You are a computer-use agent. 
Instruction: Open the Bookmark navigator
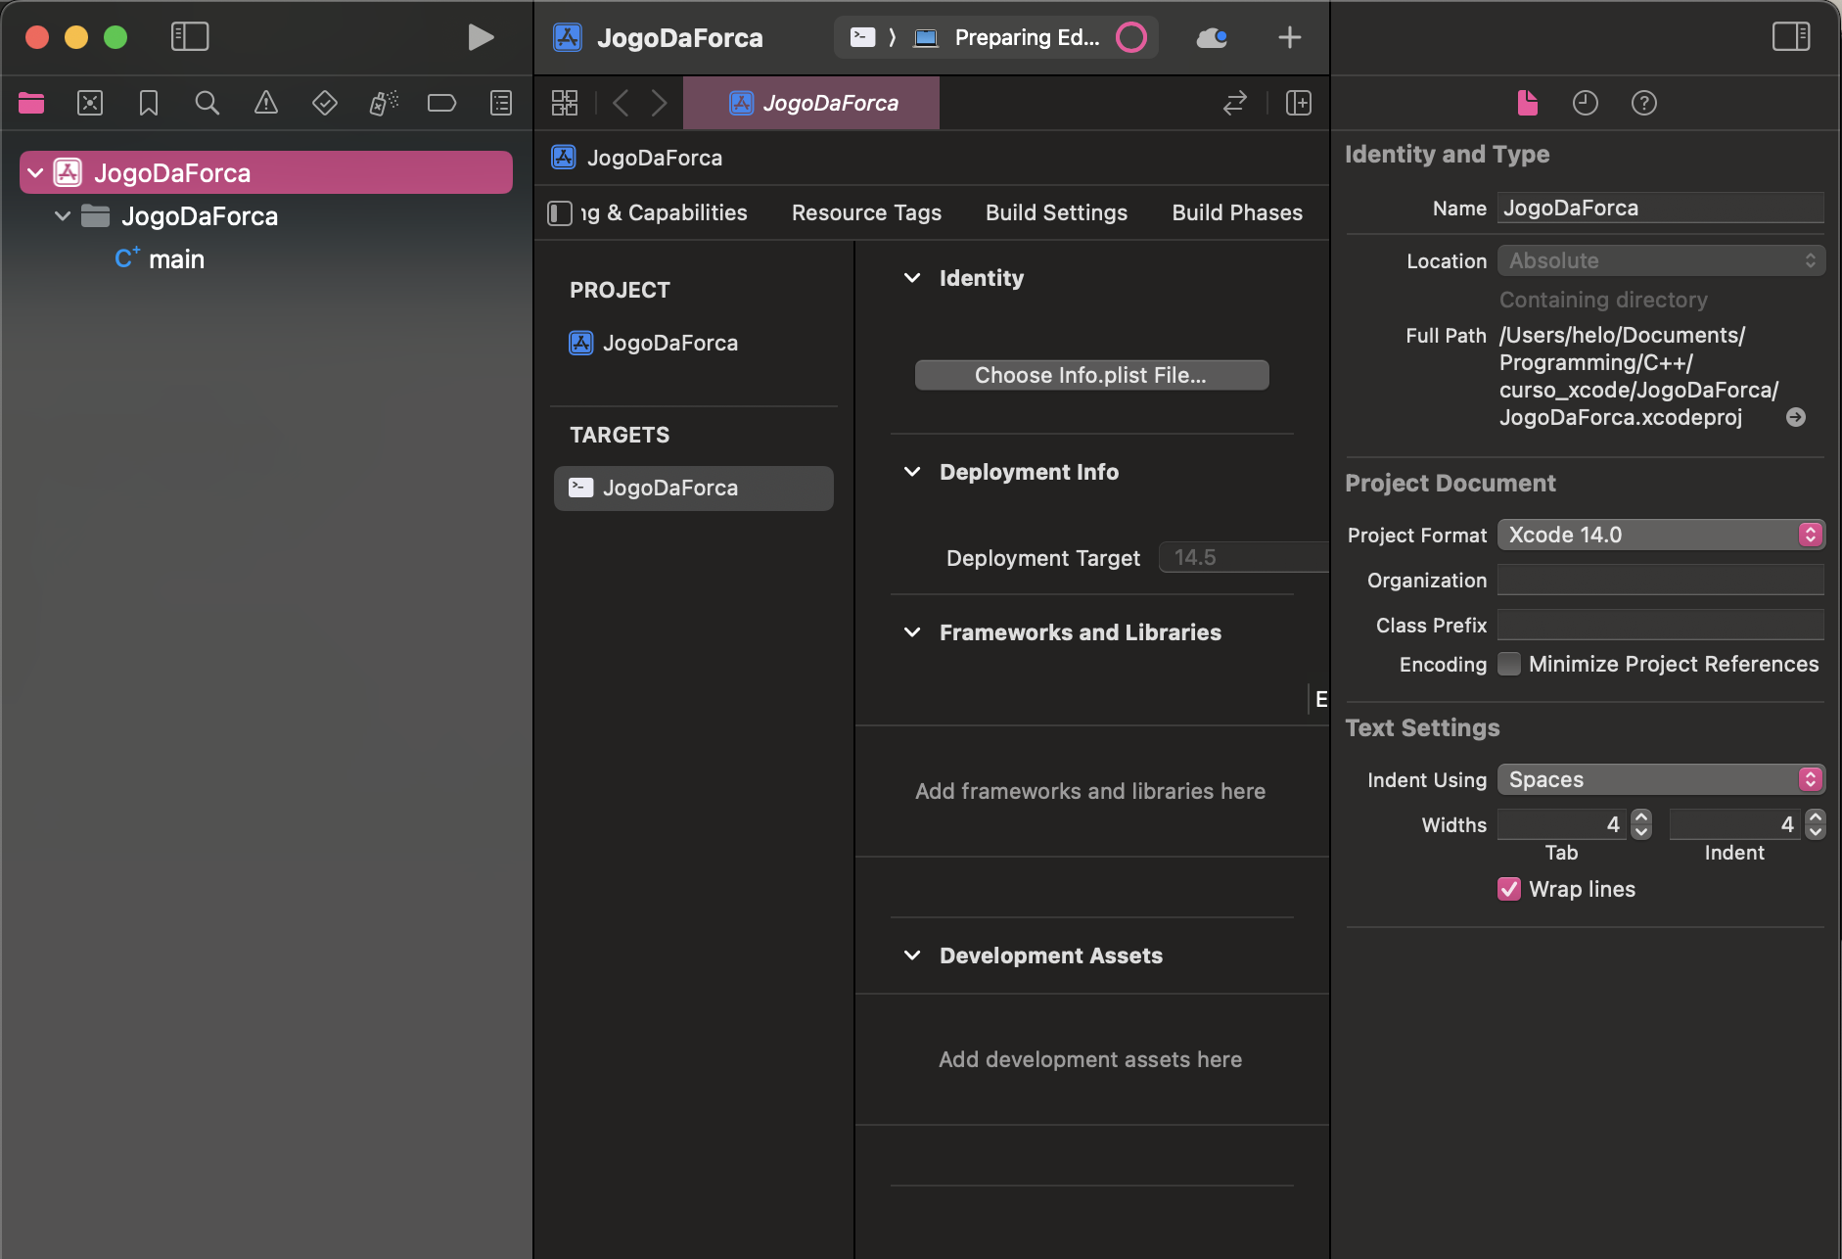tap(149, 103)
